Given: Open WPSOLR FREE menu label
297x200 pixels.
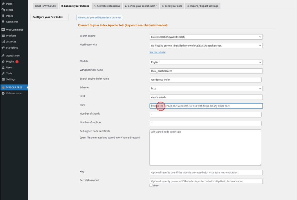Looking at the screenshot, I should [x=14, y=87].
